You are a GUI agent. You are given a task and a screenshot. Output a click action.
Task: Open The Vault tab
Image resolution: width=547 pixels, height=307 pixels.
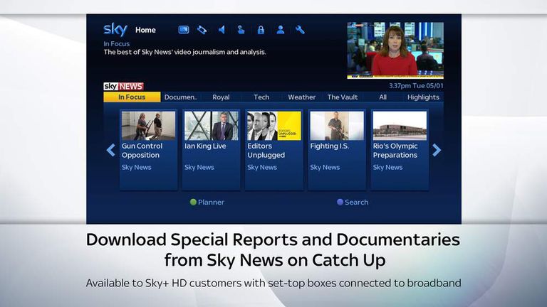pyautogui.click(x=343, y=97)
